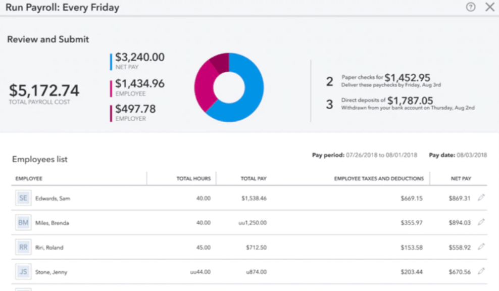
Task: Edit Sam Edwards' paycheck with pencil icon
Action: [x=481, y=198]
